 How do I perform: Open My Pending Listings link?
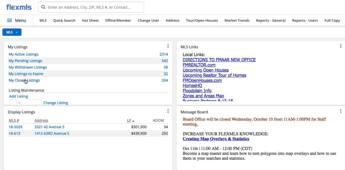click(x=25, y=61)
